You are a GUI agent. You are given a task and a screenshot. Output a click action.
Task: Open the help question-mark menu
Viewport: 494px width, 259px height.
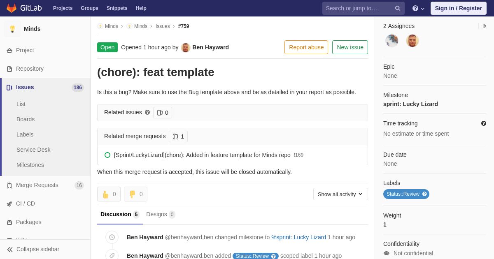pos(418,8)
